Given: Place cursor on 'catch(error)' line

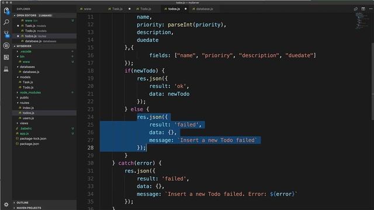Looking at the screenshot, I should click(137, 163).
